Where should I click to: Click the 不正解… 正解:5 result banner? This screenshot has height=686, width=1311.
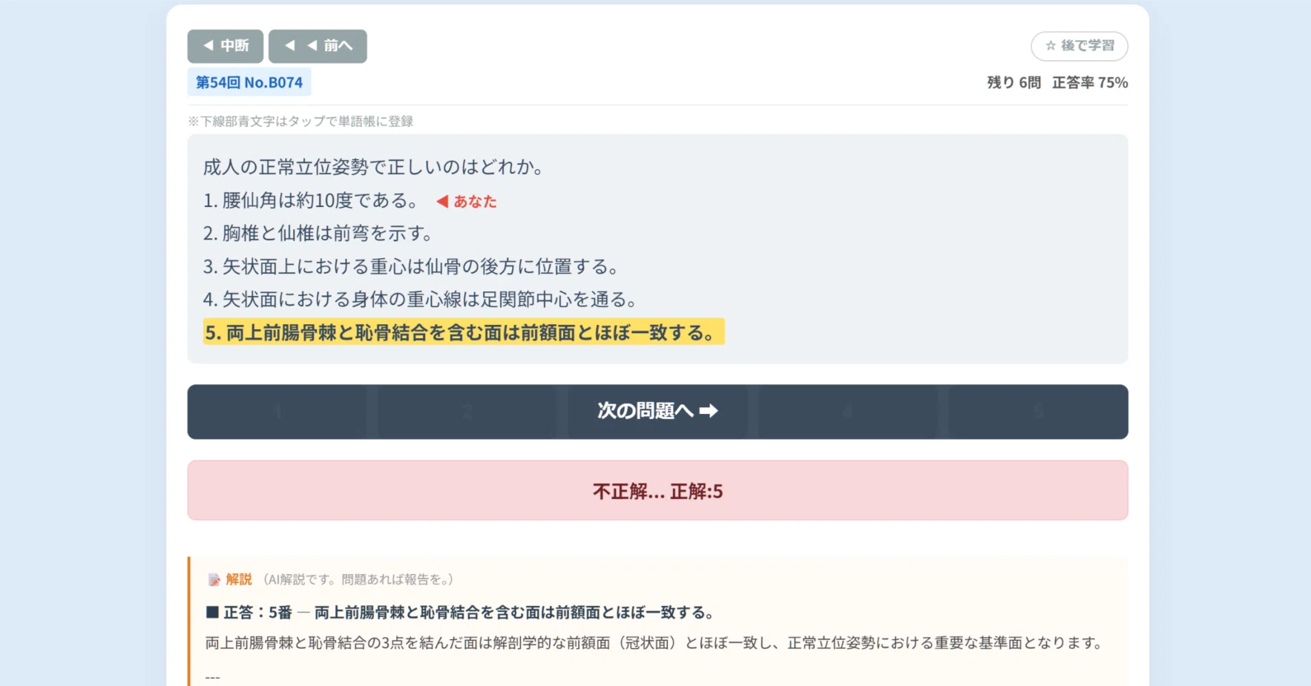coord(657,490)
